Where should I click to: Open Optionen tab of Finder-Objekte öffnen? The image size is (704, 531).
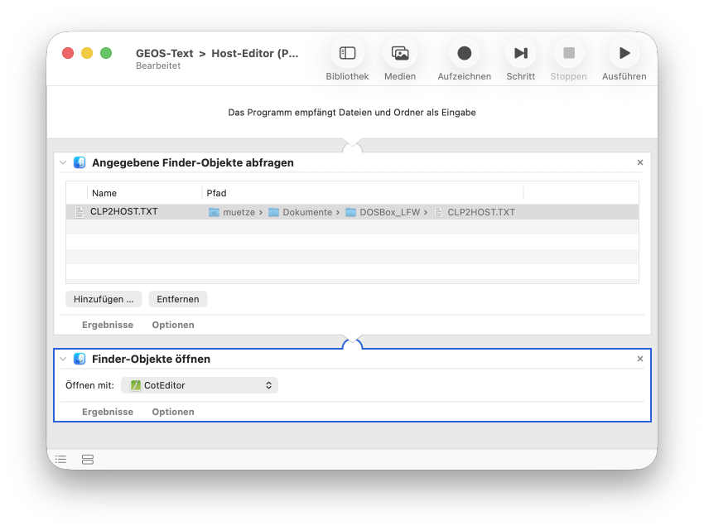coord(173,412)
